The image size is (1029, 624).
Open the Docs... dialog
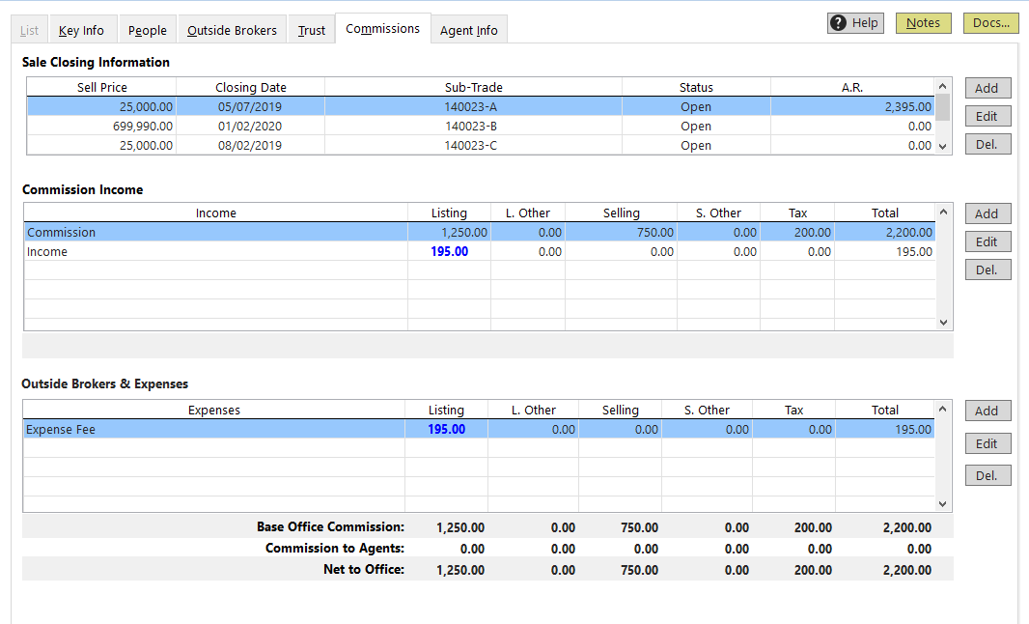990,22
